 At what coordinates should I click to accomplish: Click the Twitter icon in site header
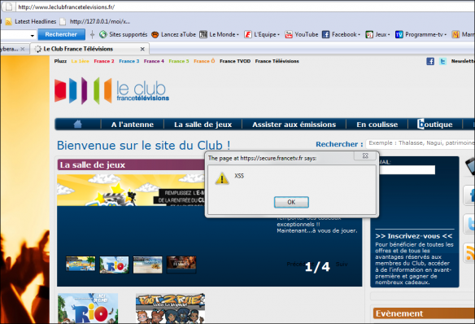coord(442,62)
